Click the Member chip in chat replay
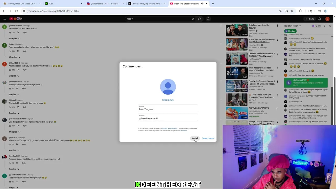336x189 pixels. 290,31
